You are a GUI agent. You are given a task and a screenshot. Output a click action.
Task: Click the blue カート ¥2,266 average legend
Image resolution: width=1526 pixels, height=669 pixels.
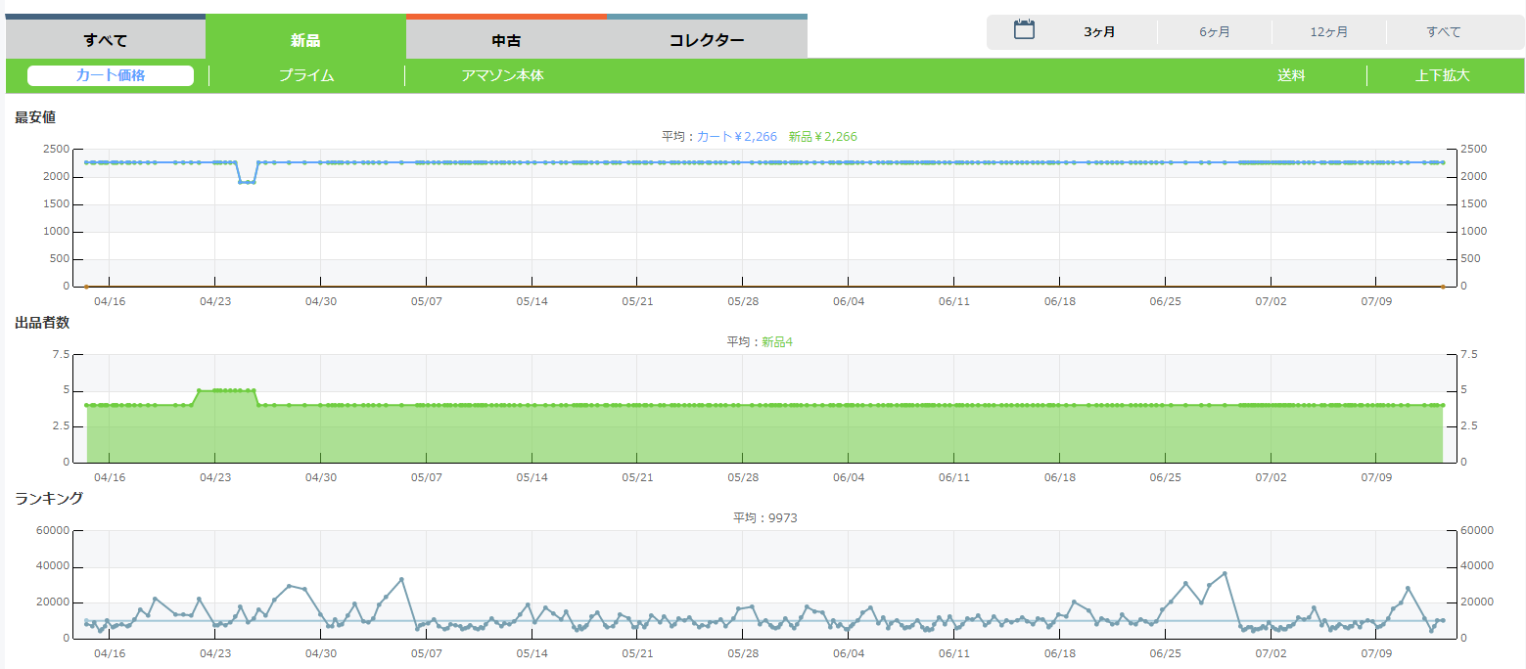[x=737, y=137]
